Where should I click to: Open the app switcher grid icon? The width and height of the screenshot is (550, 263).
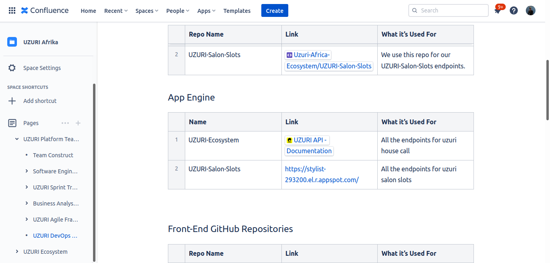tap(12, 10)
